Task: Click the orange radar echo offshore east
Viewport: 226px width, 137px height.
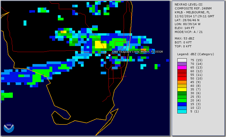Action: [x=143, y=50]
